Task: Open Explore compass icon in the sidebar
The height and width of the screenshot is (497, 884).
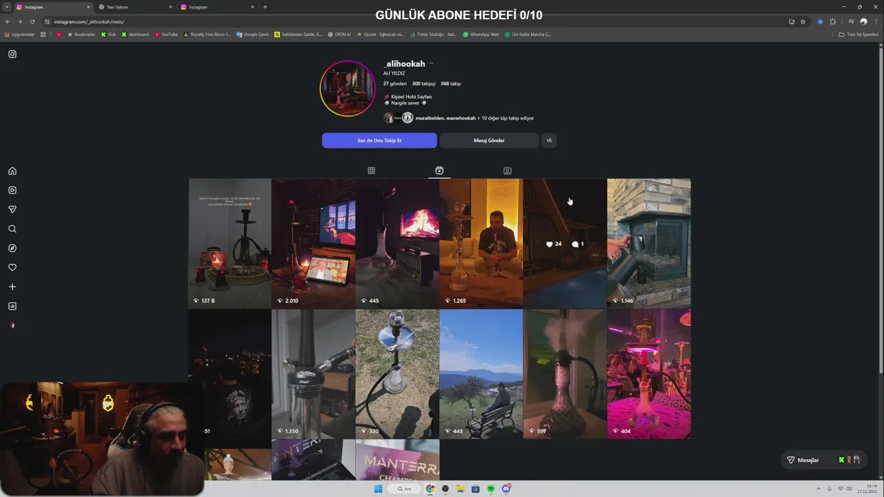Action: click(12, 248)
